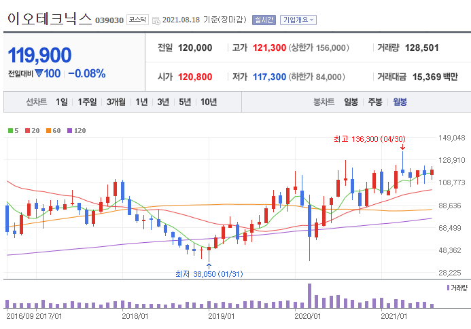Click the 실시간 real-time button

(x=264, y=20)
